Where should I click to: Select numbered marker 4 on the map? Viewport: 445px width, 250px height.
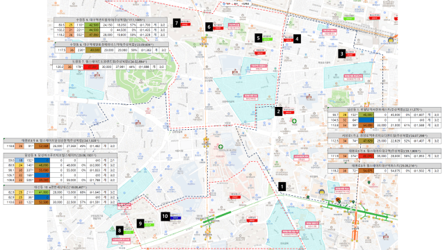pos(297,39)
